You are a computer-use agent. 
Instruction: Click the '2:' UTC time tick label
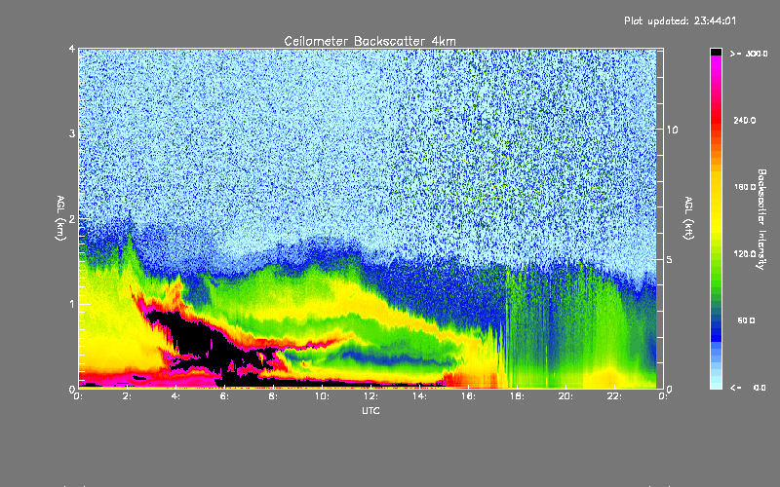click(x=128, y=396)
